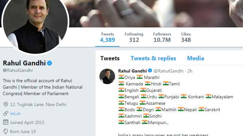This screenshot has width=243, height=136.
Task: Open the large profile photo
Action: pos(36,26)
